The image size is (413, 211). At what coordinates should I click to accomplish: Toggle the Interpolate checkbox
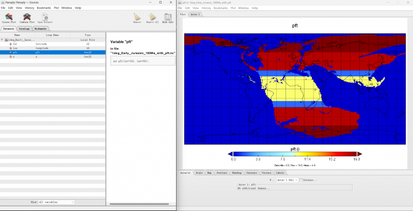[x=301, y=180]
